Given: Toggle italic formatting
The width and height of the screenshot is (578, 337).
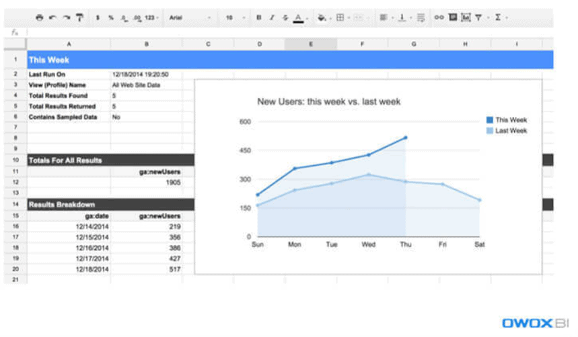Looking at the screenshot, I should point(272,17).
